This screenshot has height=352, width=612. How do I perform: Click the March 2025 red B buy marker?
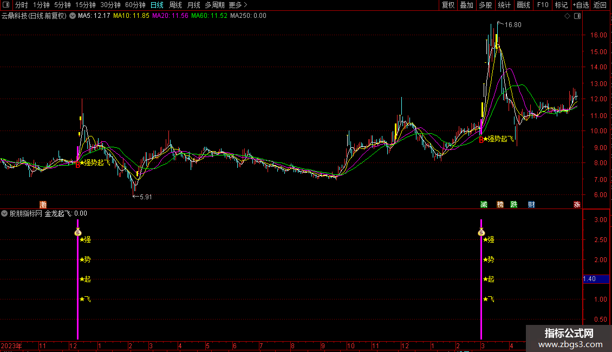point(481,140)
